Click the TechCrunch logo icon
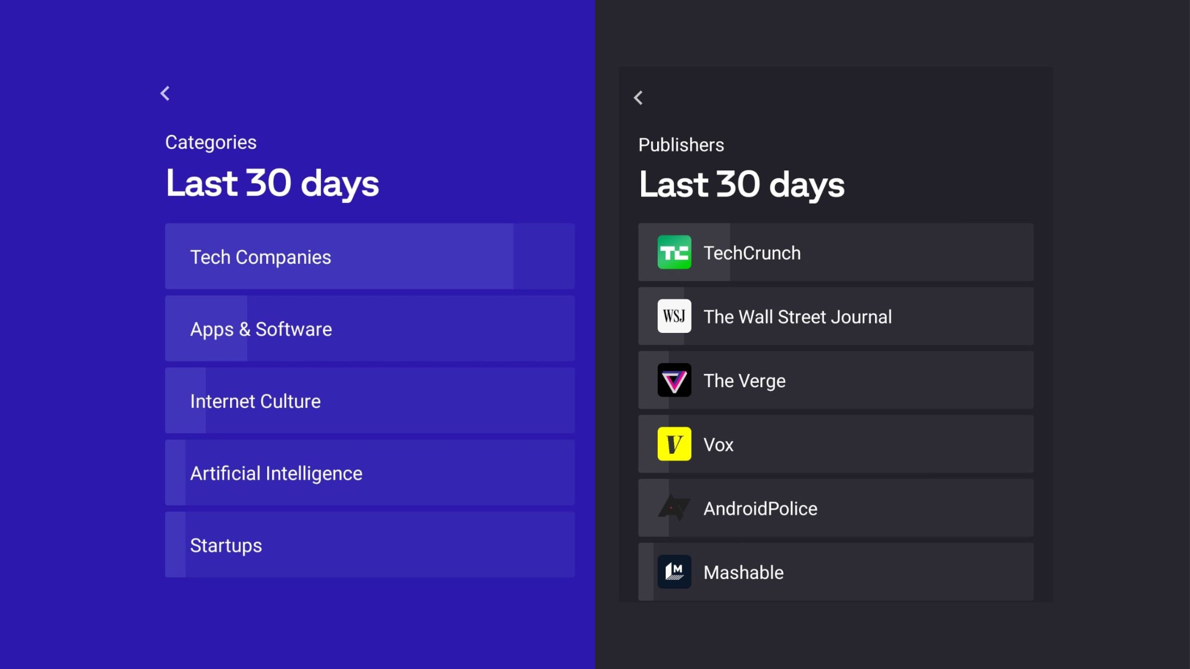This screenshot has height=669, width=1190. (674, 252)
